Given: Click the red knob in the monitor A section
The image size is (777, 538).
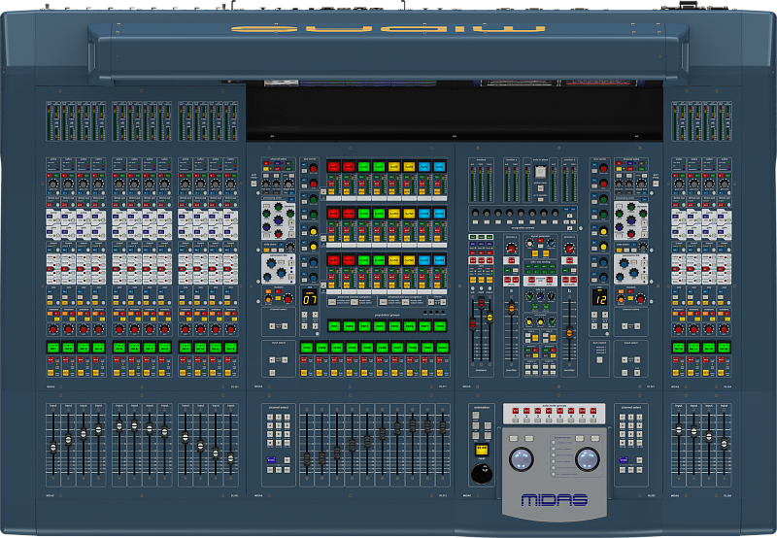Looking at the screenshot, I should point(512,249).
